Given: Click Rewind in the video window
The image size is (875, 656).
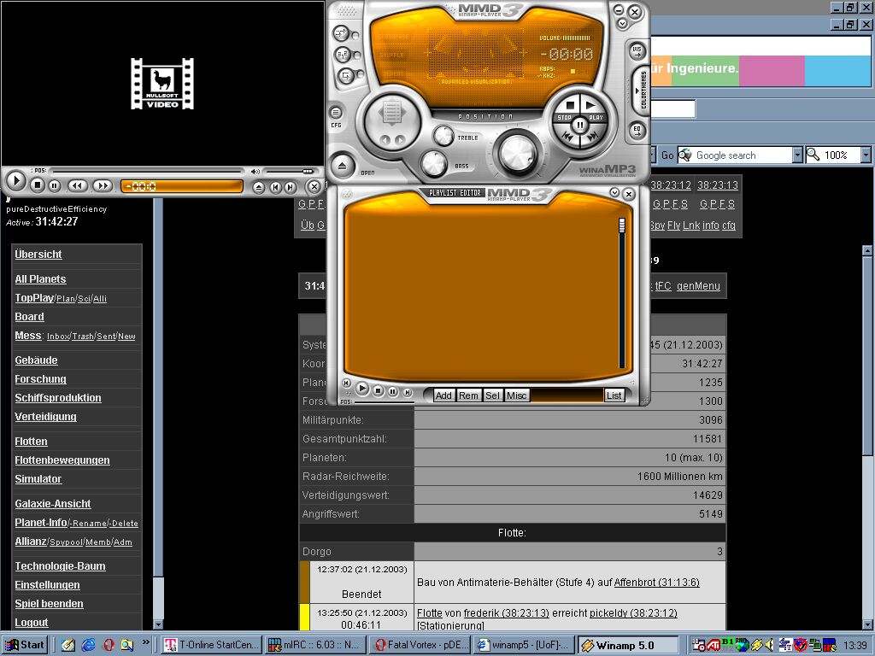Looking at the screenshot, I should coord(78,185).
